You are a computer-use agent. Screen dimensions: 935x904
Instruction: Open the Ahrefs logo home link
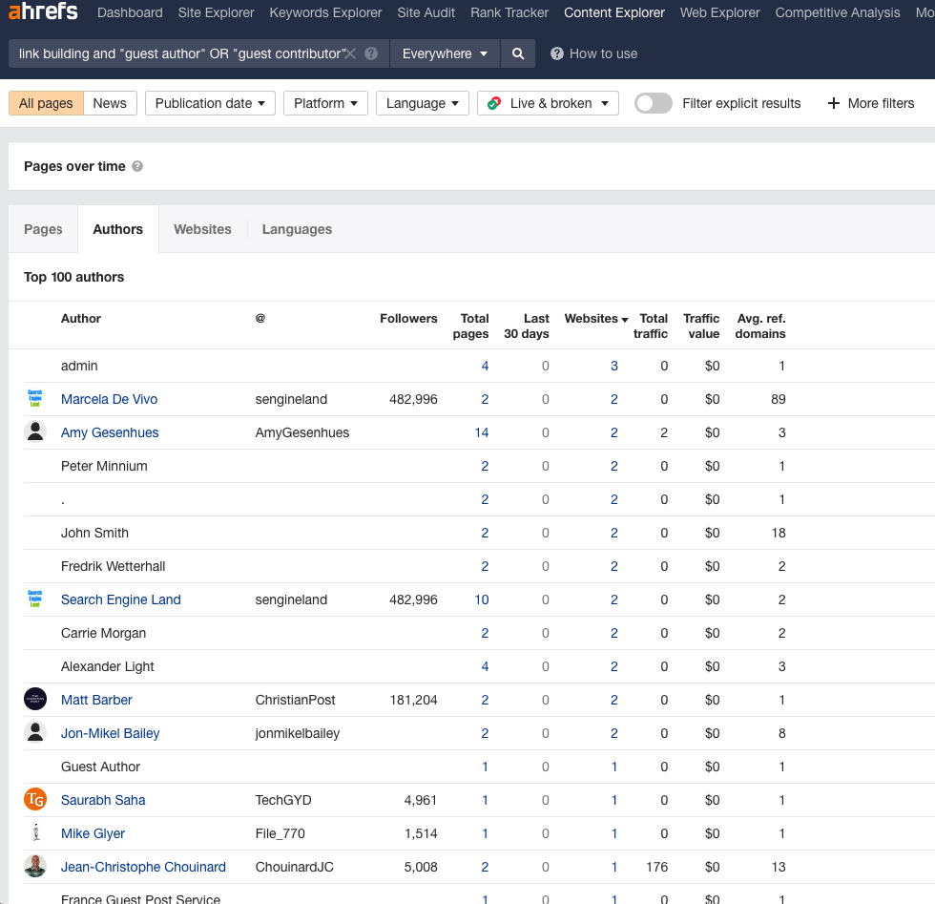click(43, 11)
